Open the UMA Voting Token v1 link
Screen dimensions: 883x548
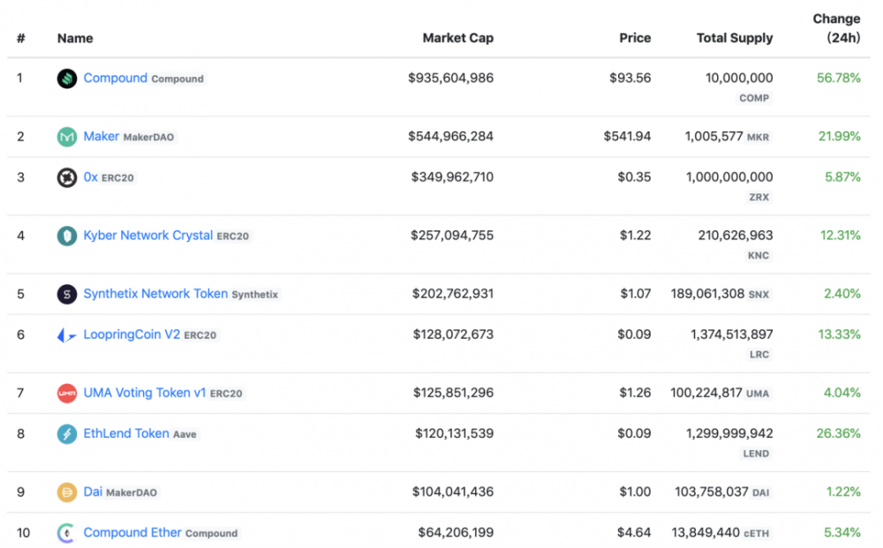click(x=144, y=393)
